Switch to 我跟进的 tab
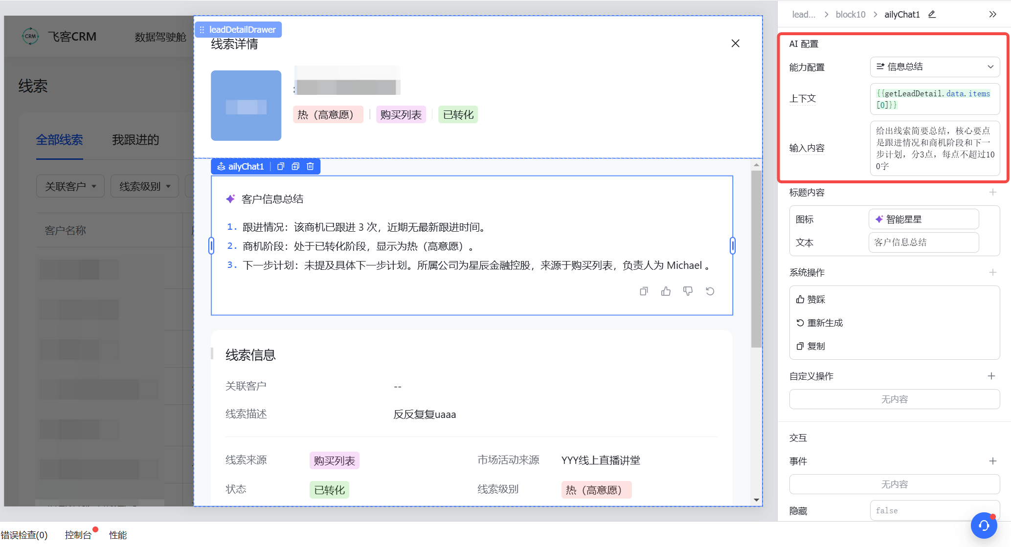 135,140
